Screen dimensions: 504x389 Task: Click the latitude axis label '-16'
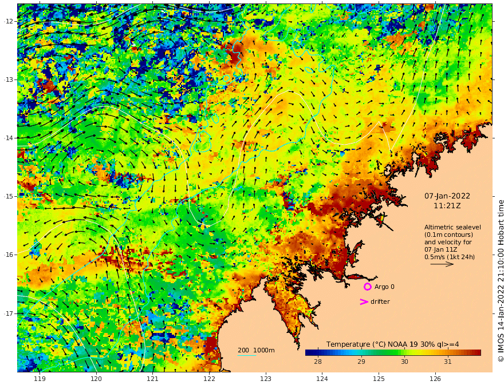coord(9,255)
